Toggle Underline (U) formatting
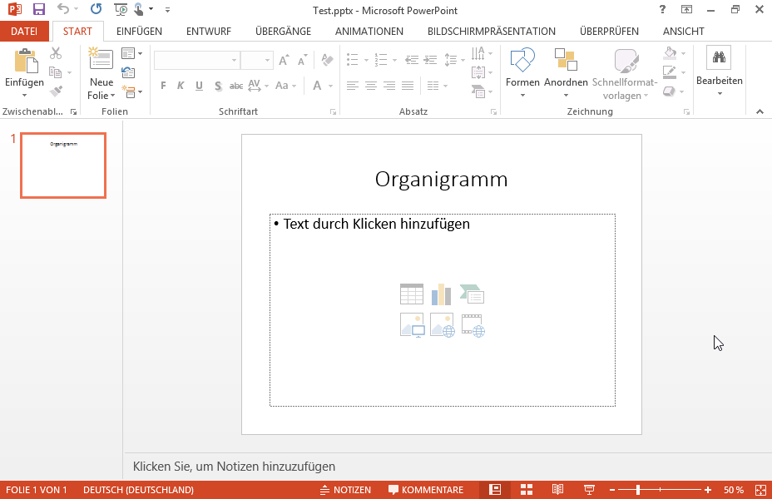This screenshot has height=499, width=772. click(199, 86)
